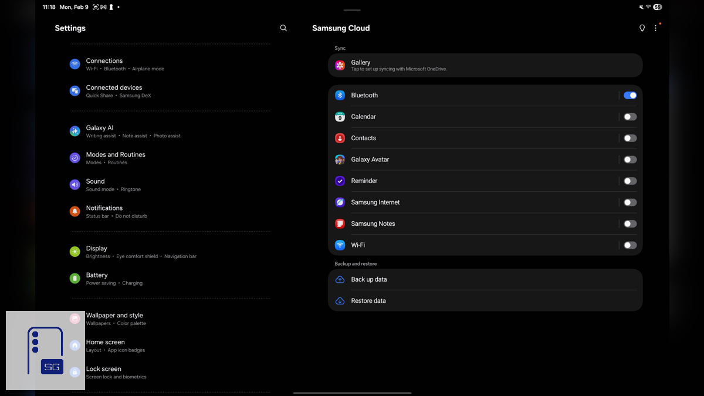Screen dimensions: 704x396
Task: Open Connections settings
Action: click(170, 65)
